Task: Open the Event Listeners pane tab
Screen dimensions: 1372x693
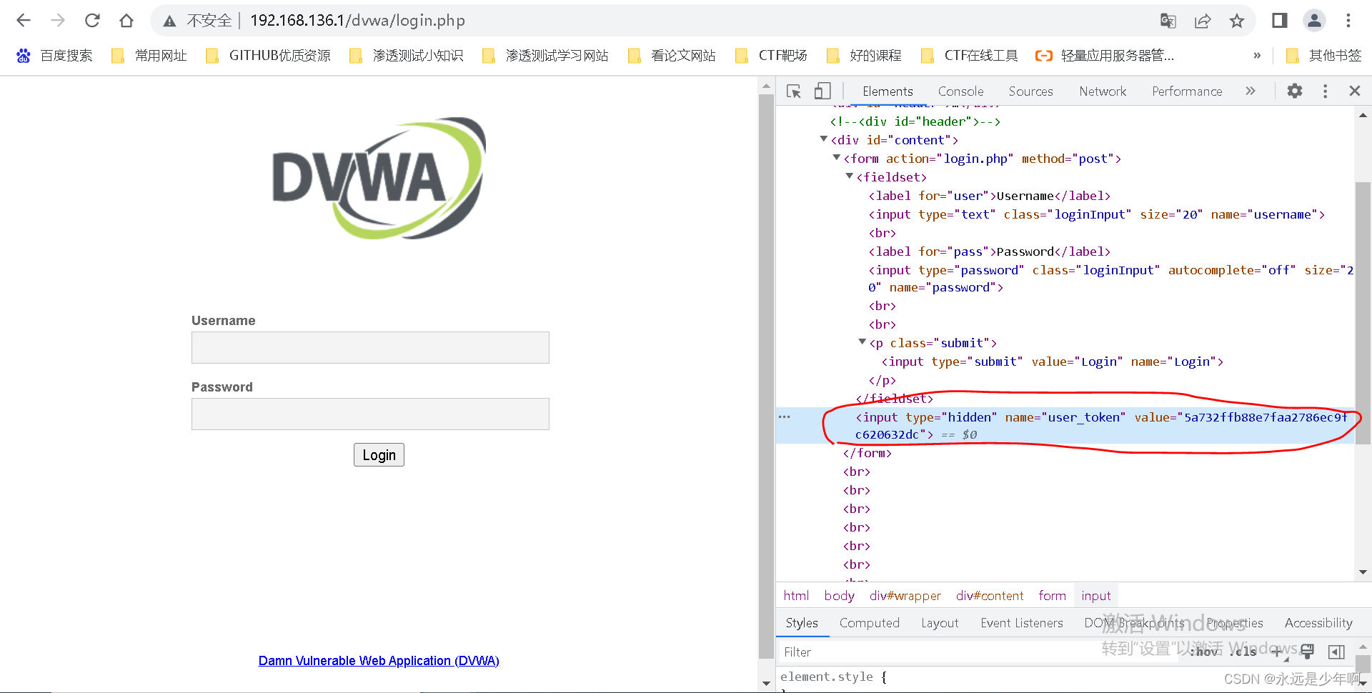Action: click(1022, 623)
